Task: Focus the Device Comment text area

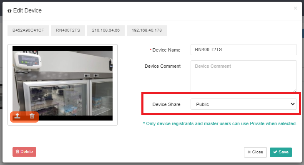Action: click(x=244, y=76)
